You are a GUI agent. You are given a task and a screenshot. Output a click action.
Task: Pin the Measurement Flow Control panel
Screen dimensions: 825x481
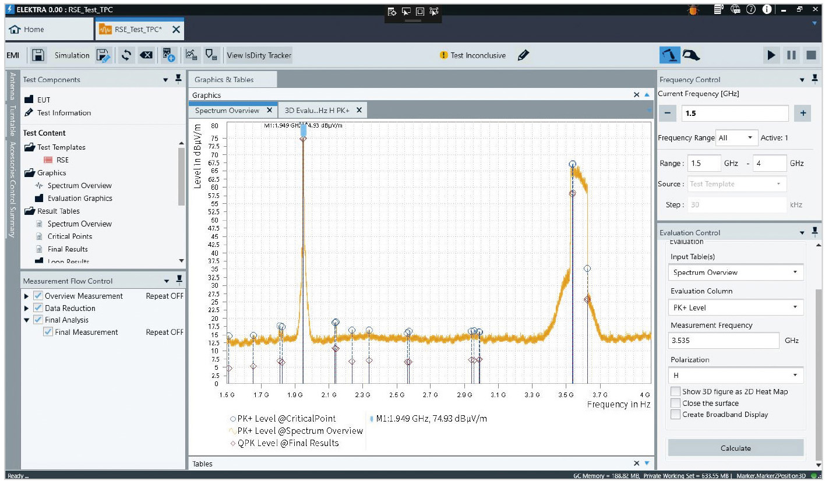click(x=179, y=280)
